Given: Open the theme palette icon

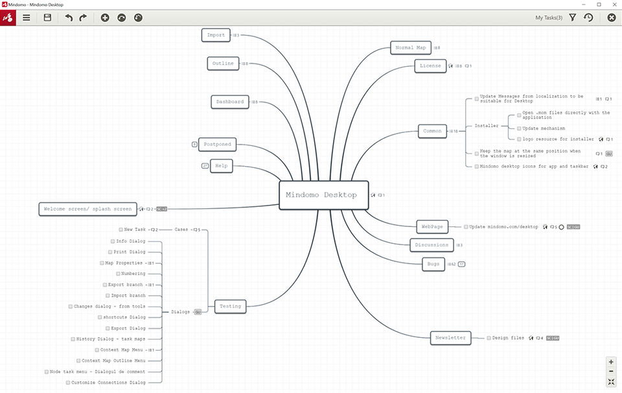Looking at the screenshot, I should (138, 18).
